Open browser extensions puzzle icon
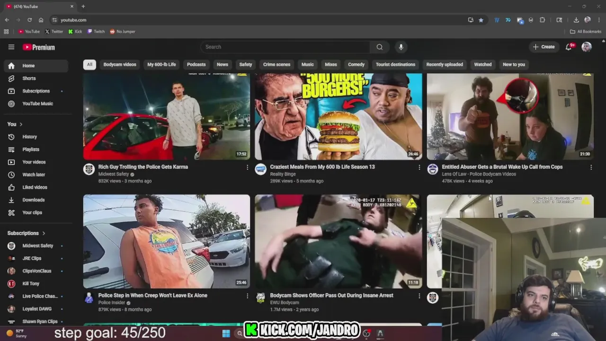 pos(543,20)
